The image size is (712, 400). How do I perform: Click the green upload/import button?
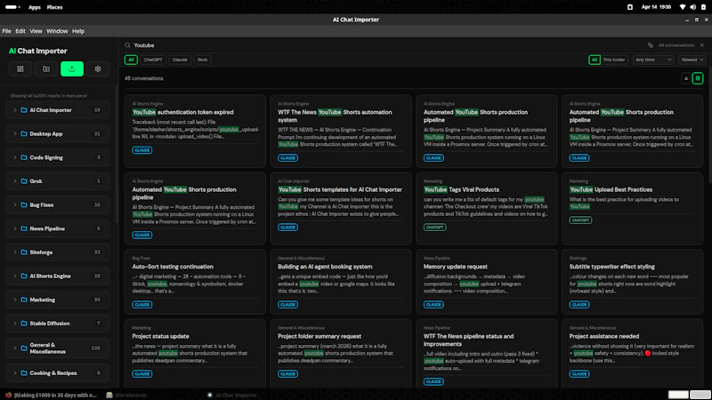72,69
